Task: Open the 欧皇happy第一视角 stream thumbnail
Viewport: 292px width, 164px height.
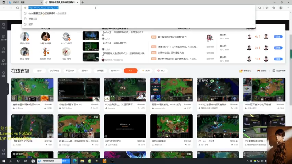Action: (78, 126)
